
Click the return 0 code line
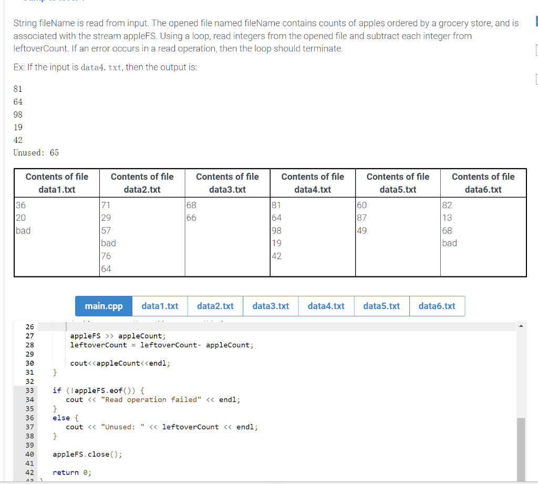(72, 472)
